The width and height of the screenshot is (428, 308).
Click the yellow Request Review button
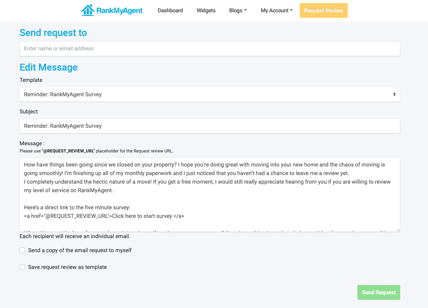click(323, 11)
